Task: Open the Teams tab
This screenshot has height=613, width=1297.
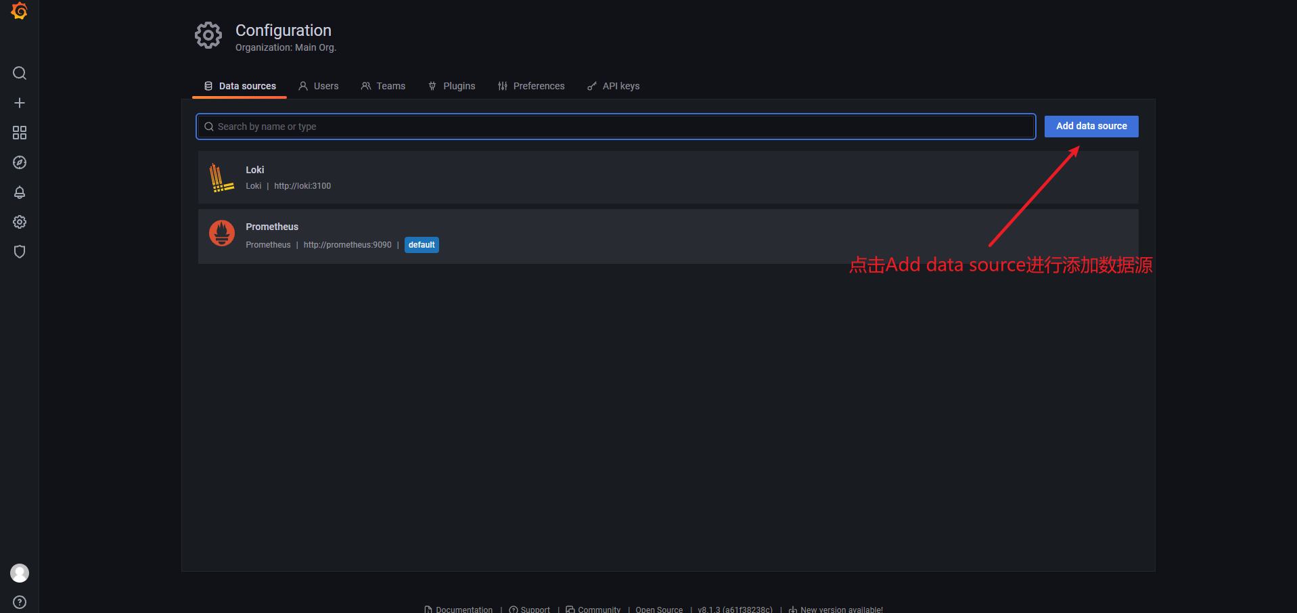Action: [x=383, y=86]
